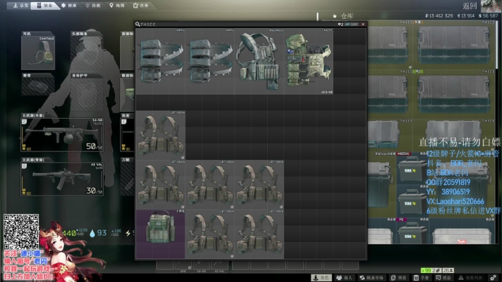This screenshot has width=502, height=282.
Task: Click the ComTac2 headset in the 耳机 slot
Action: (x=38, y=53)
